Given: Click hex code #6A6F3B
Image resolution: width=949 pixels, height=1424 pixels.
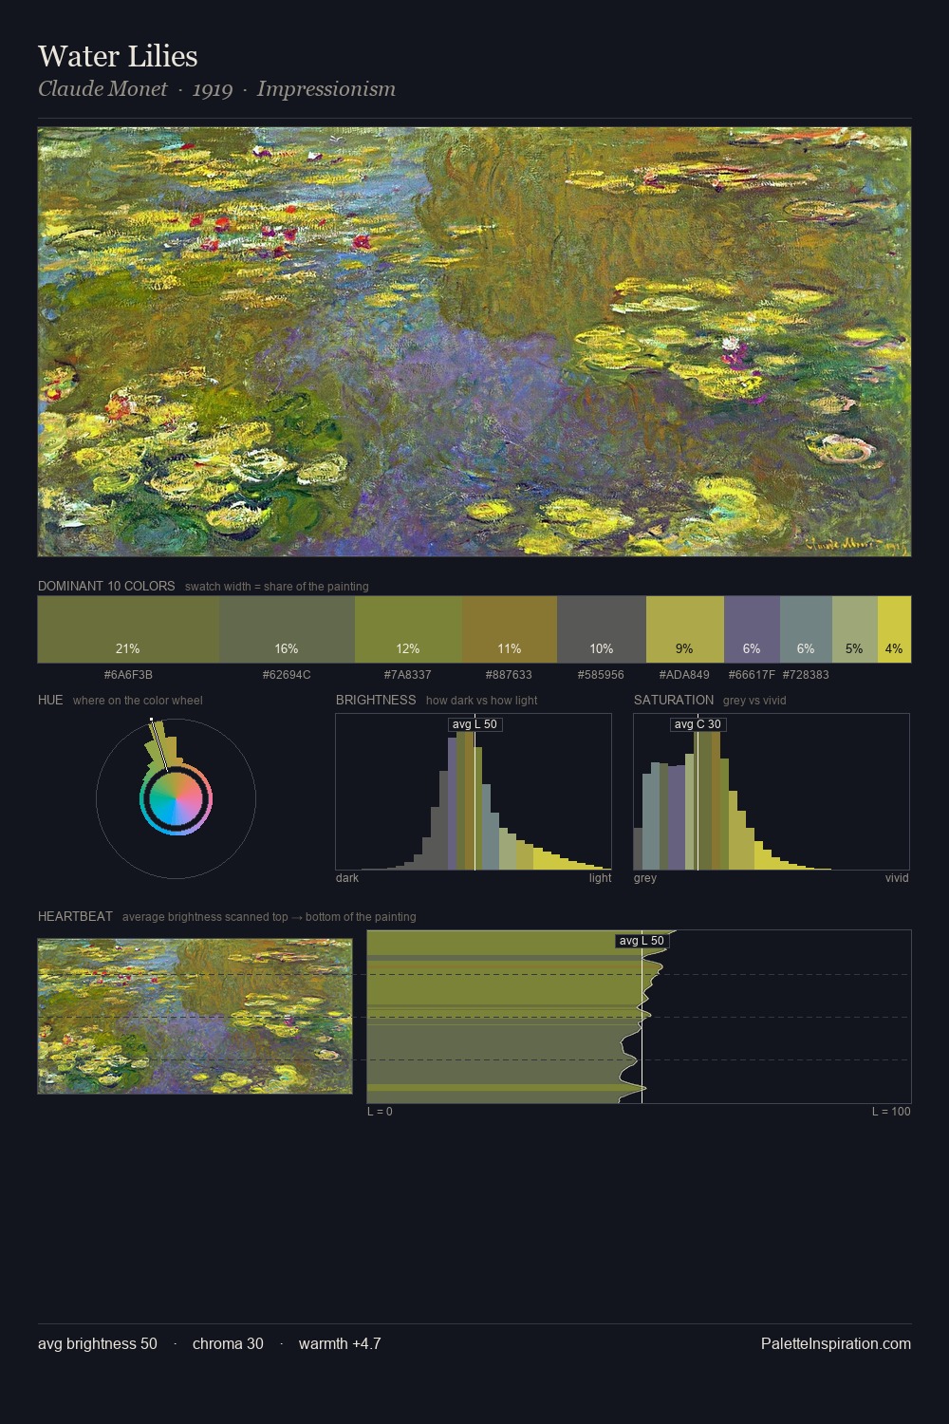Looking at the screenshot, I should (128, 675).
